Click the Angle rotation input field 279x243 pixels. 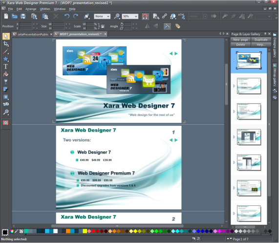[128, 24]
